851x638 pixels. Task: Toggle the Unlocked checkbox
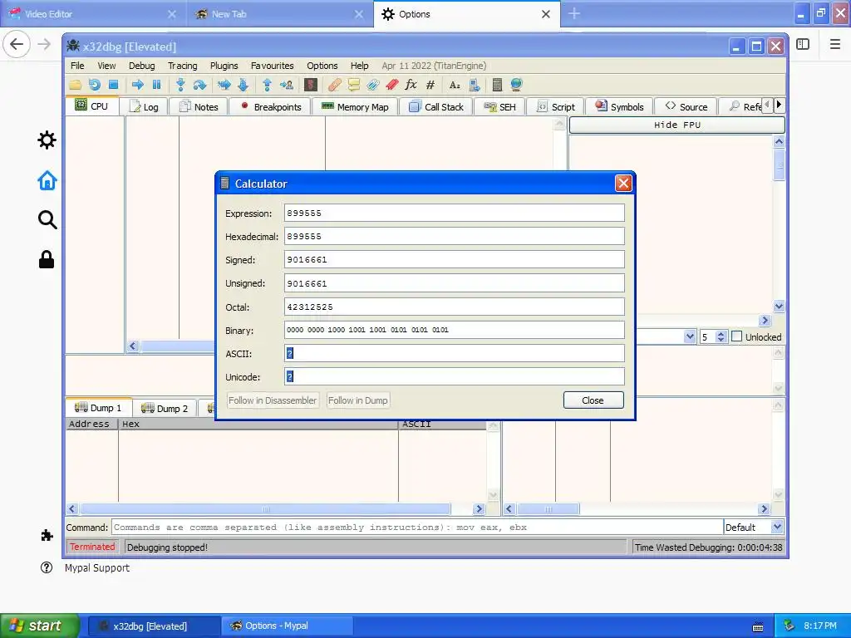[736, 336]
